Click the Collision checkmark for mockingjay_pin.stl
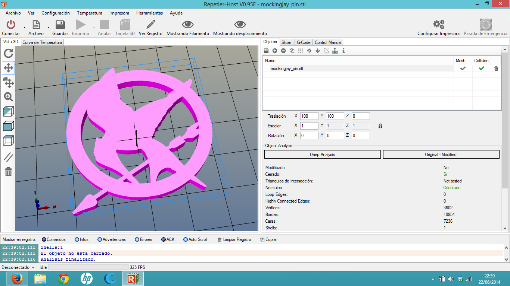This screenshot has width=510, height=286. pyautogui.click(x=482, y=69)
